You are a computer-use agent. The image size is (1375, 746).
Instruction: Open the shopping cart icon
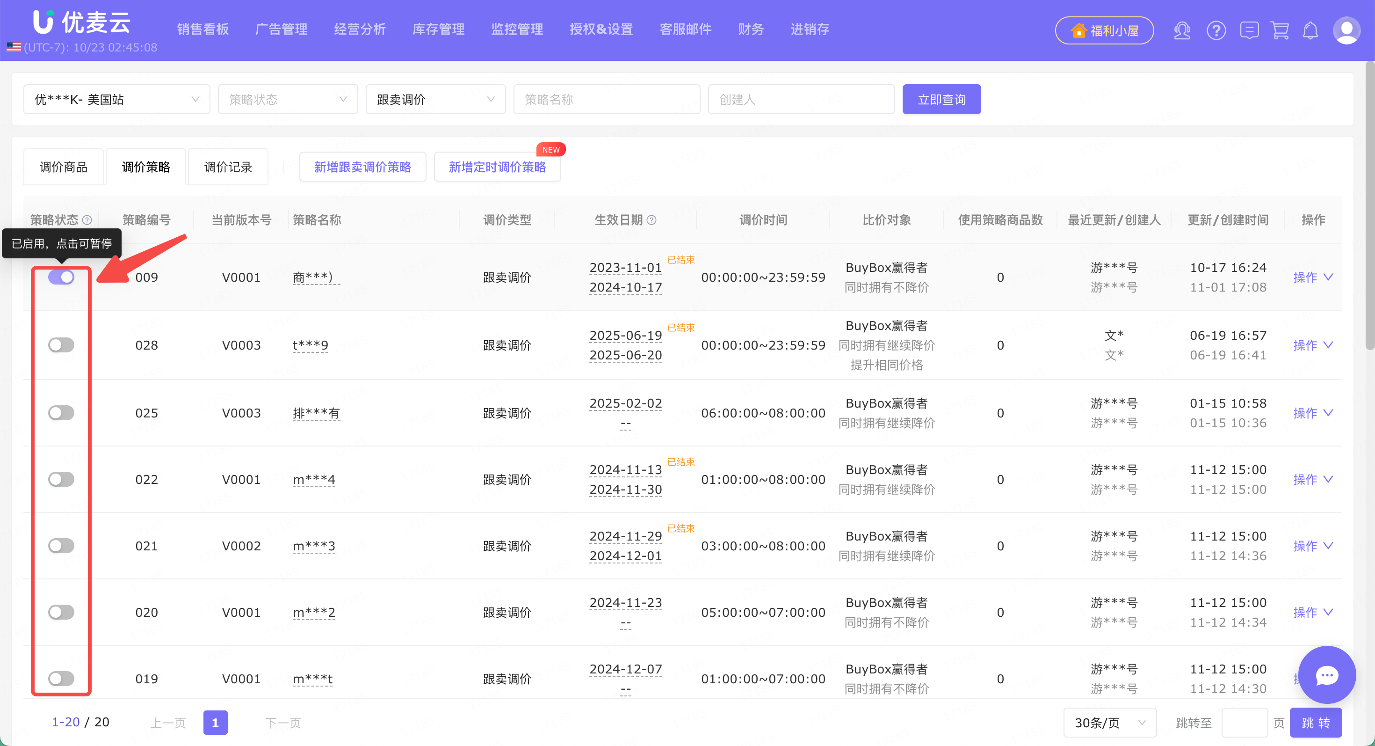(x=1280, y=30)
